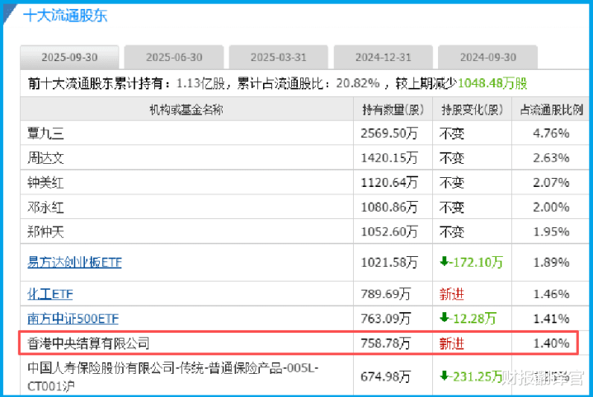Select the 中国人寿保险股份有限公司 product name
The width and height of the screenshot is (593, 397).
[x=173, y=376]
